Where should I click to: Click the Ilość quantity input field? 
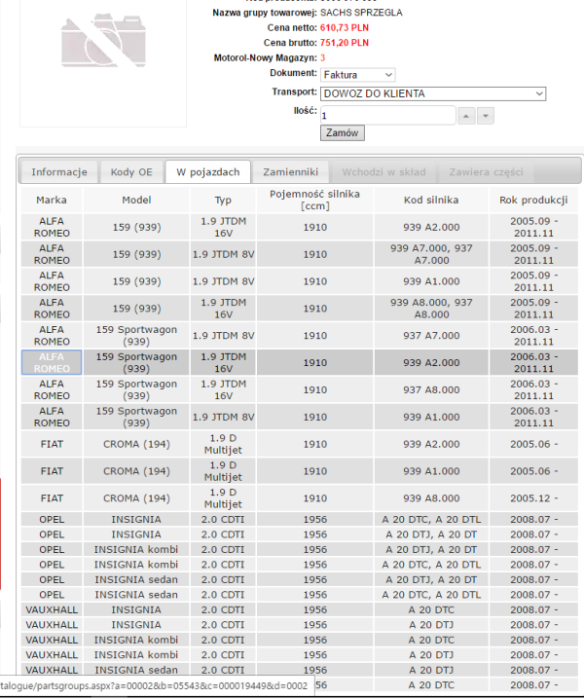[x=387, y=116]
